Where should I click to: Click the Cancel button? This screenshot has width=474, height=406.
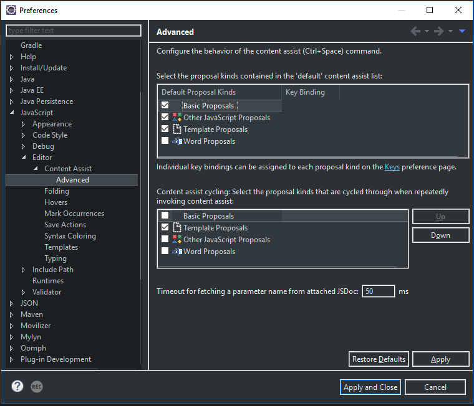(x=435, y=387)
